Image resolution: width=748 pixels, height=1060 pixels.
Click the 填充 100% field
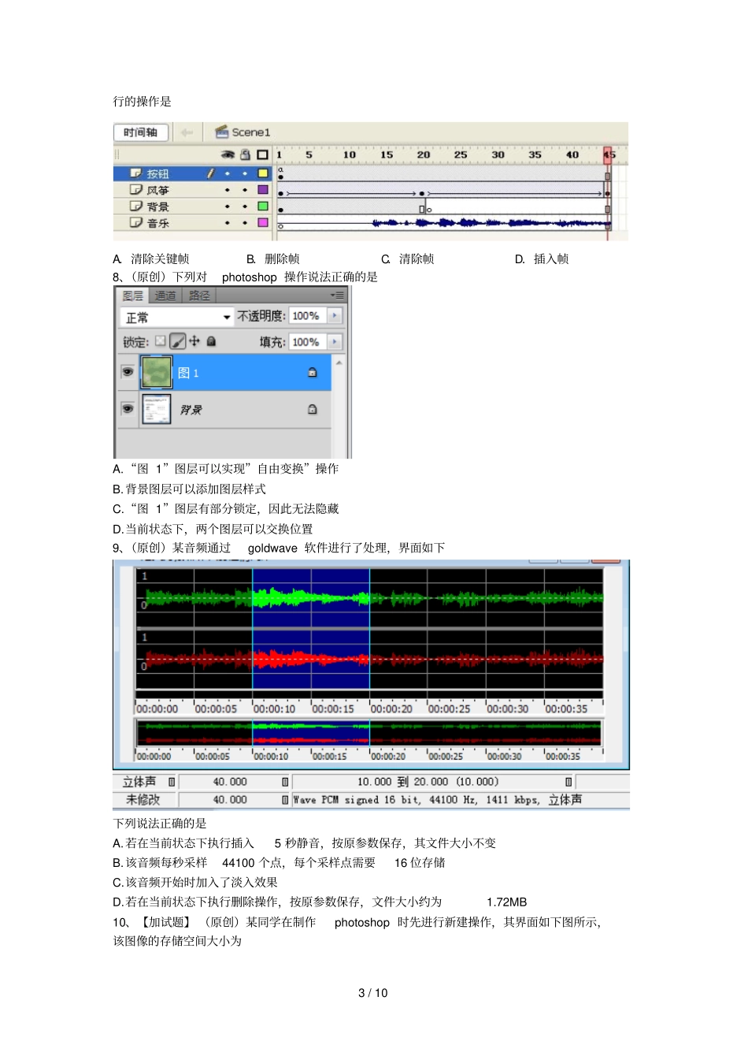[307, 342]
